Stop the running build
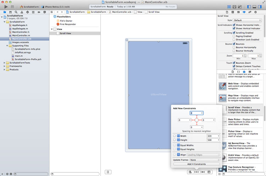The height and width of the screenshot is (176, 266). 12,7
